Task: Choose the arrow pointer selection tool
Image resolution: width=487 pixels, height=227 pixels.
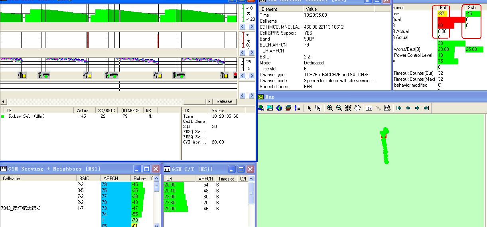Action: point(309,108)
